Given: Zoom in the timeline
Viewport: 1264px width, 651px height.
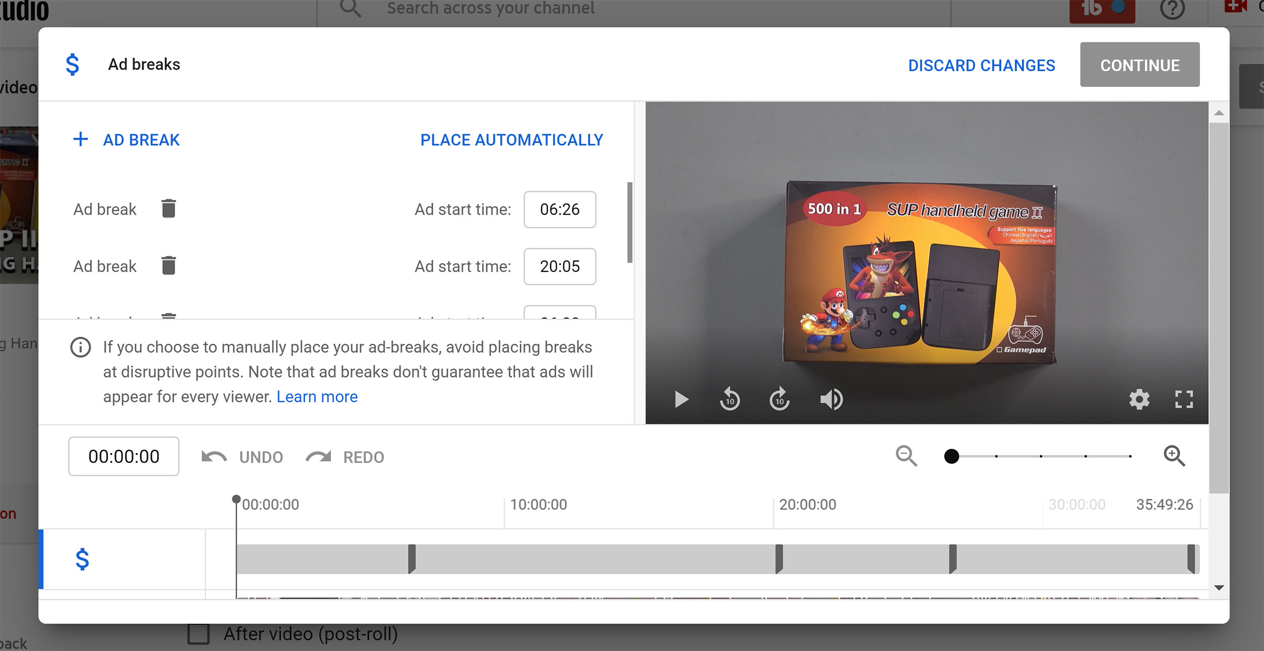Looking at the screenshot, I should (x=1174, y=456).
